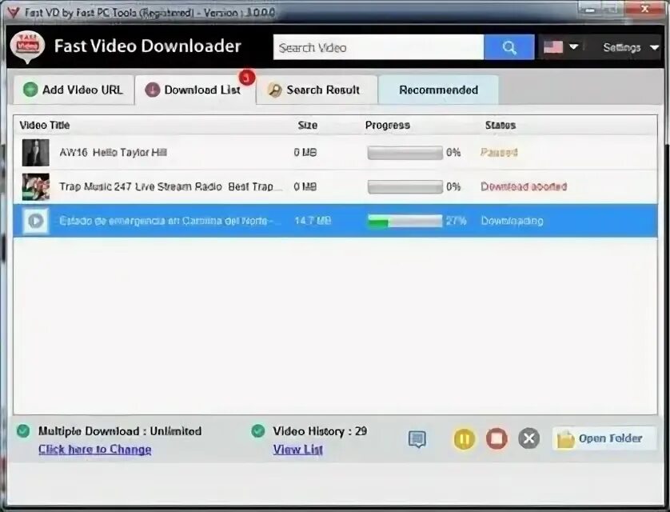Click the Fast Video Downloader logo
Screen dimensions: 670x512
point(26,46)
